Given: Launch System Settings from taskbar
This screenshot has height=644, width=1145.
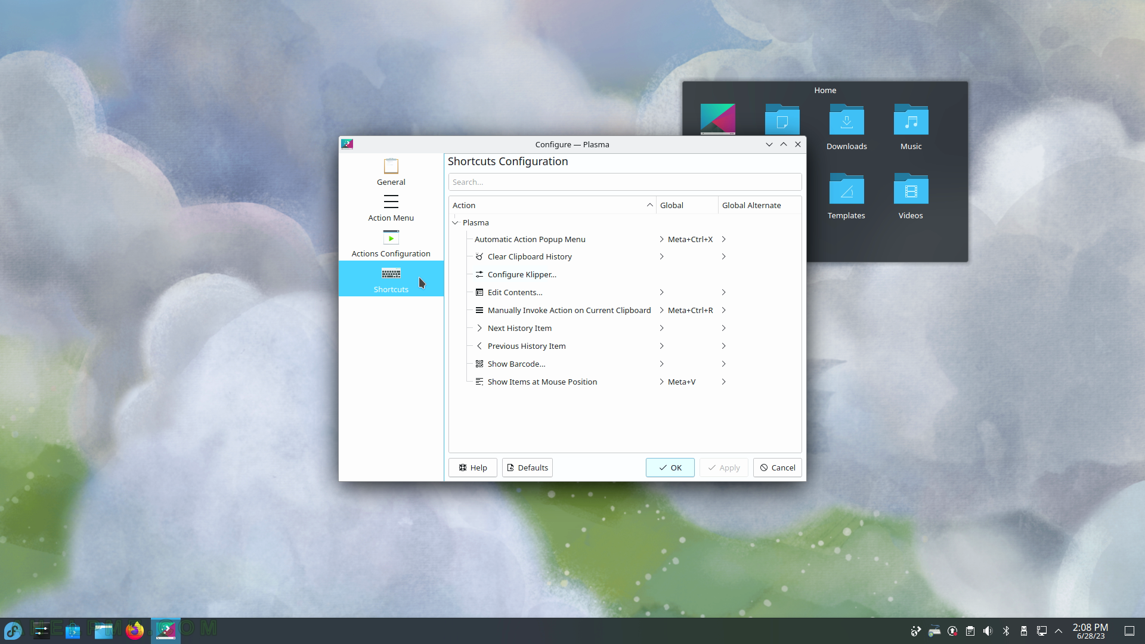Looking at the screenshot, I should tap(42, 630).
